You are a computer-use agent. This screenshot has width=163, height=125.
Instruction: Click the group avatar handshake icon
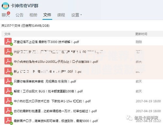[6, 6]
